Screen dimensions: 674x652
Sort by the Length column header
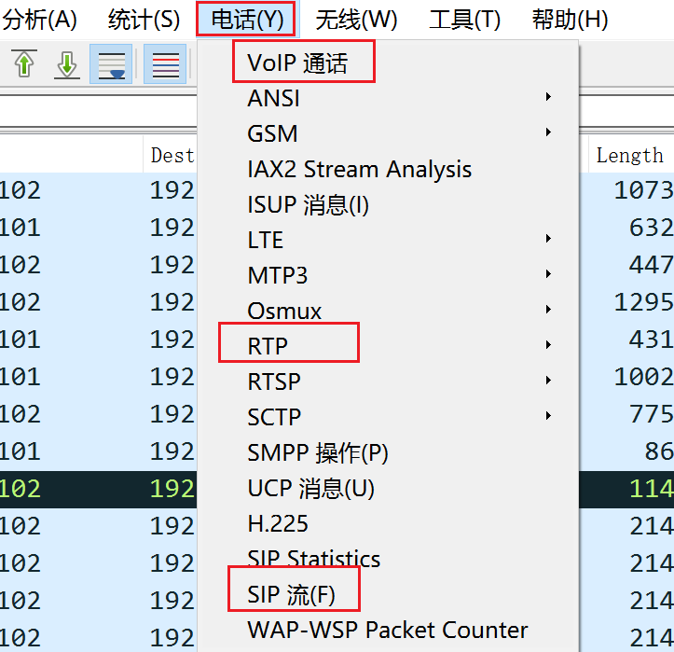coord(630,155)
